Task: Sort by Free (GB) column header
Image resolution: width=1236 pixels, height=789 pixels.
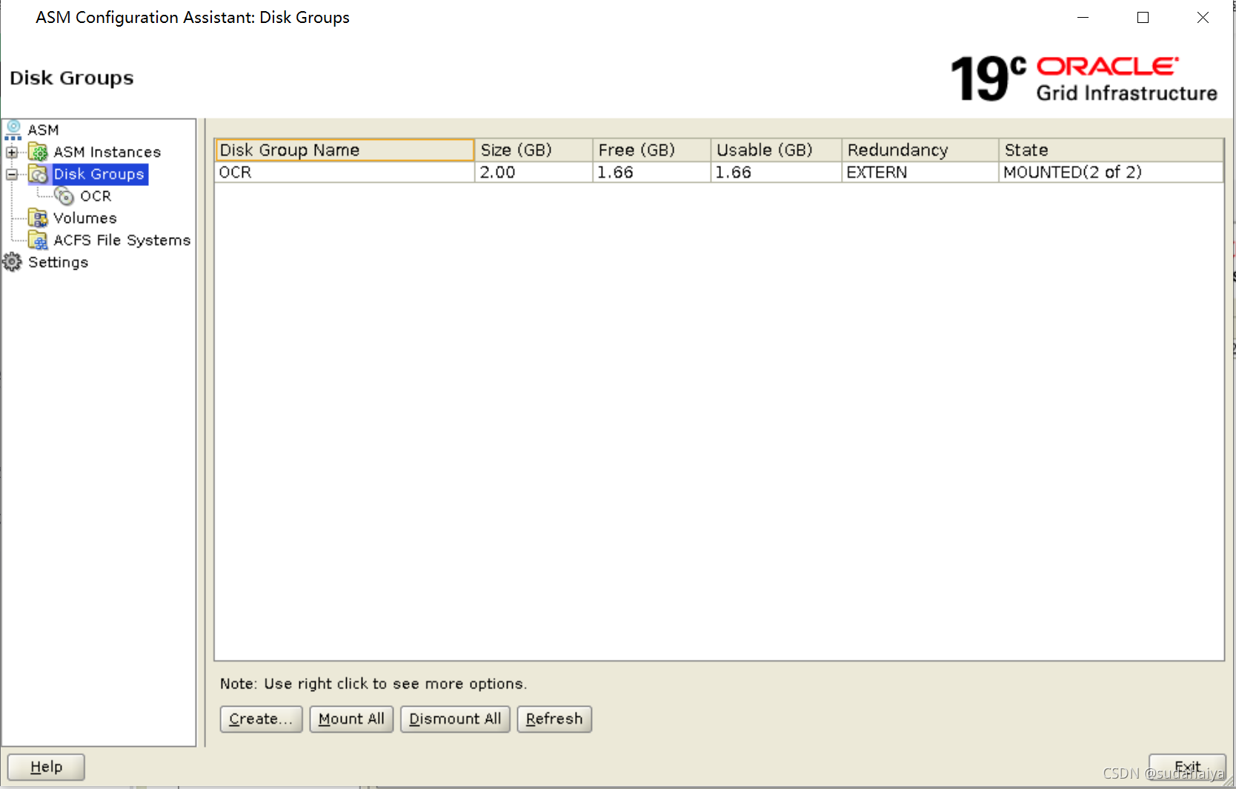Action: pyautogui.click(x=652, y=150)
